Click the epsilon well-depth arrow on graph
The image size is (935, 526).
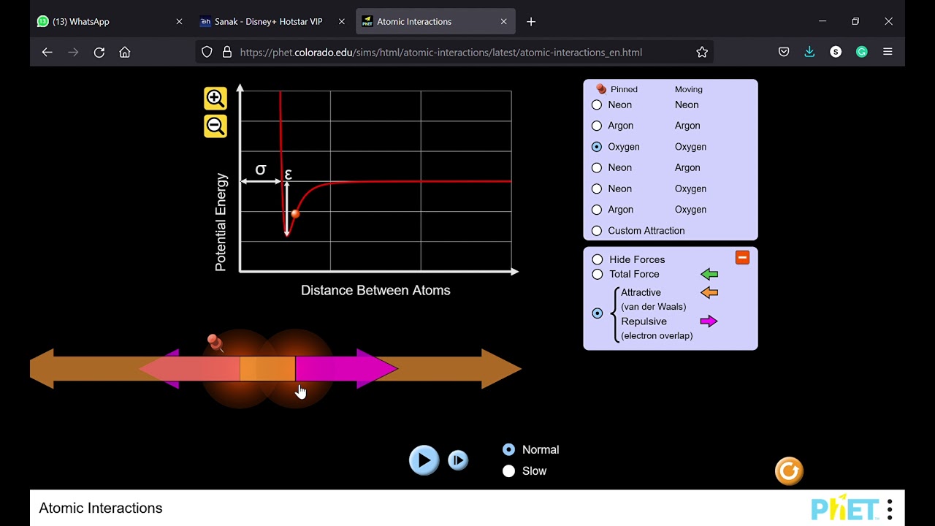[x=287, y=209]
